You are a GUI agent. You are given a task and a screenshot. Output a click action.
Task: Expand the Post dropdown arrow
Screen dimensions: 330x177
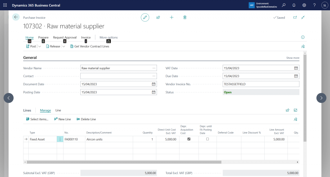(x=40, y=46)
